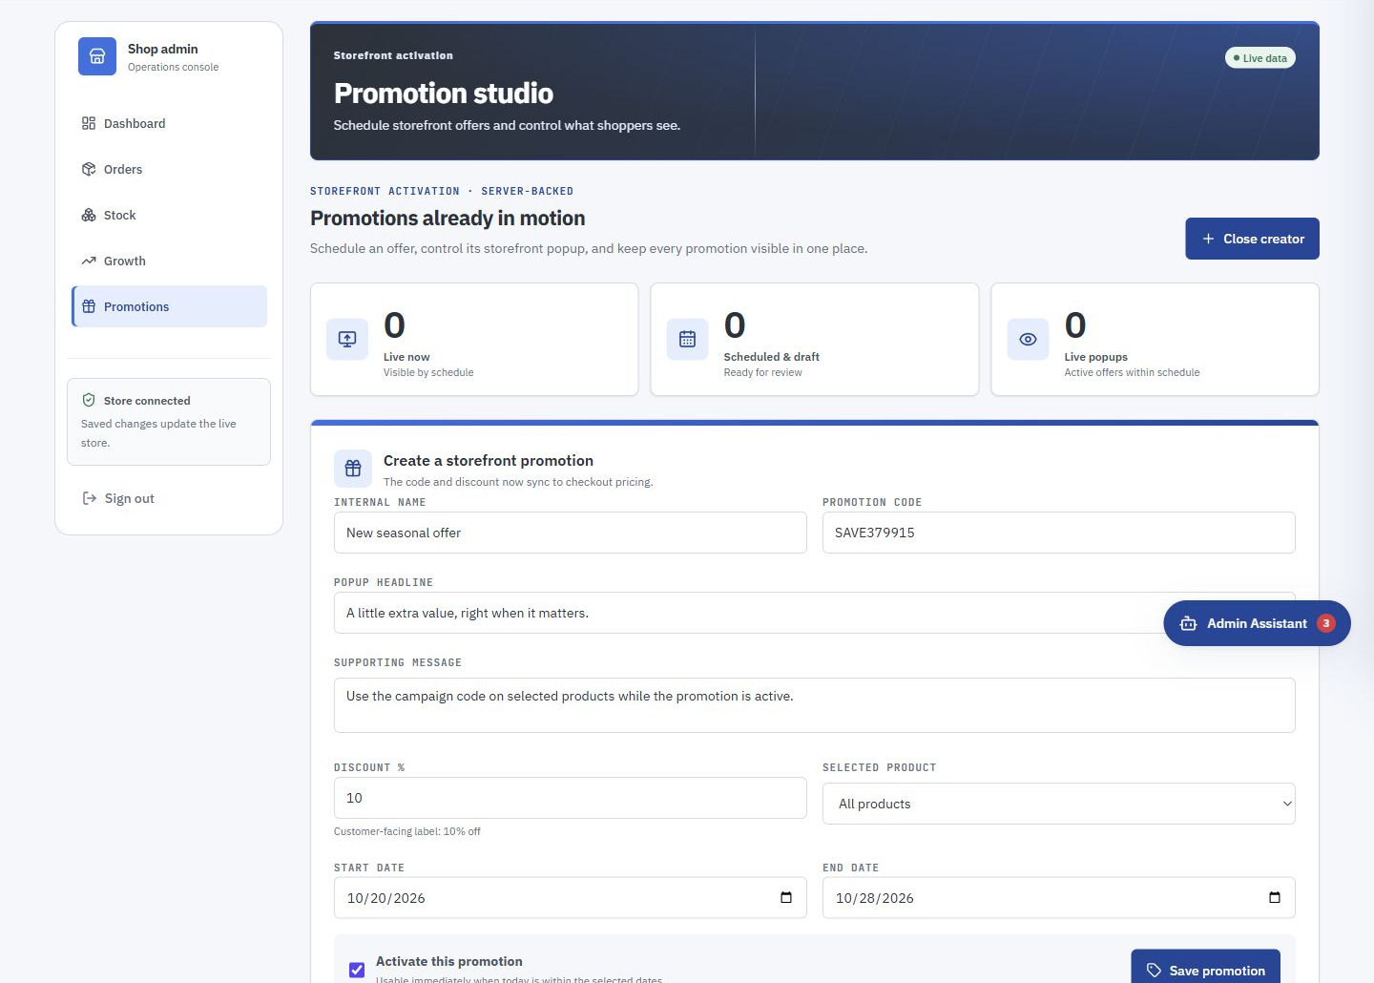The height and width of the screenshot is (983, 1374).
Task: Click the Promotion studio heading
Action: click(x=444, y=94)
